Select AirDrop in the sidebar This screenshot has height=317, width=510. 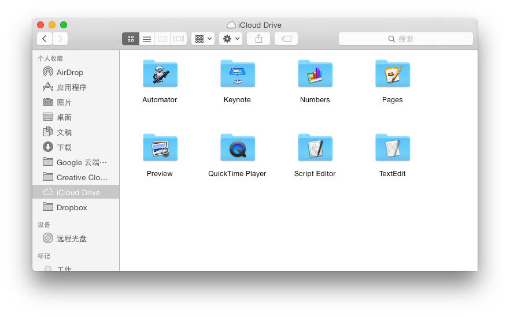pyautogui.click(x=69, y=72)
